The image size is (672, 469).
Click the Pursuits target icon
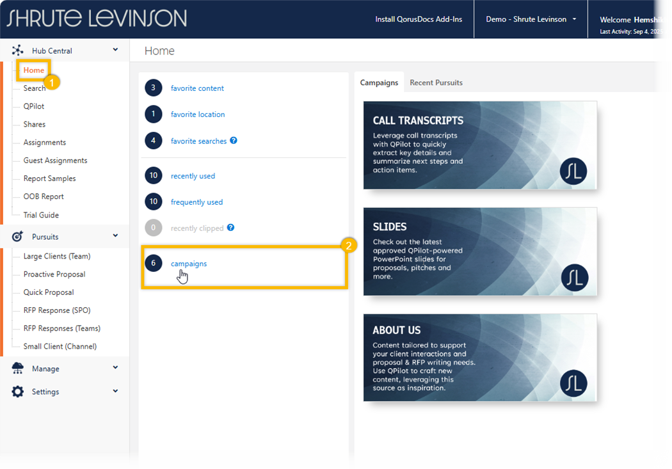pos(18,237)
